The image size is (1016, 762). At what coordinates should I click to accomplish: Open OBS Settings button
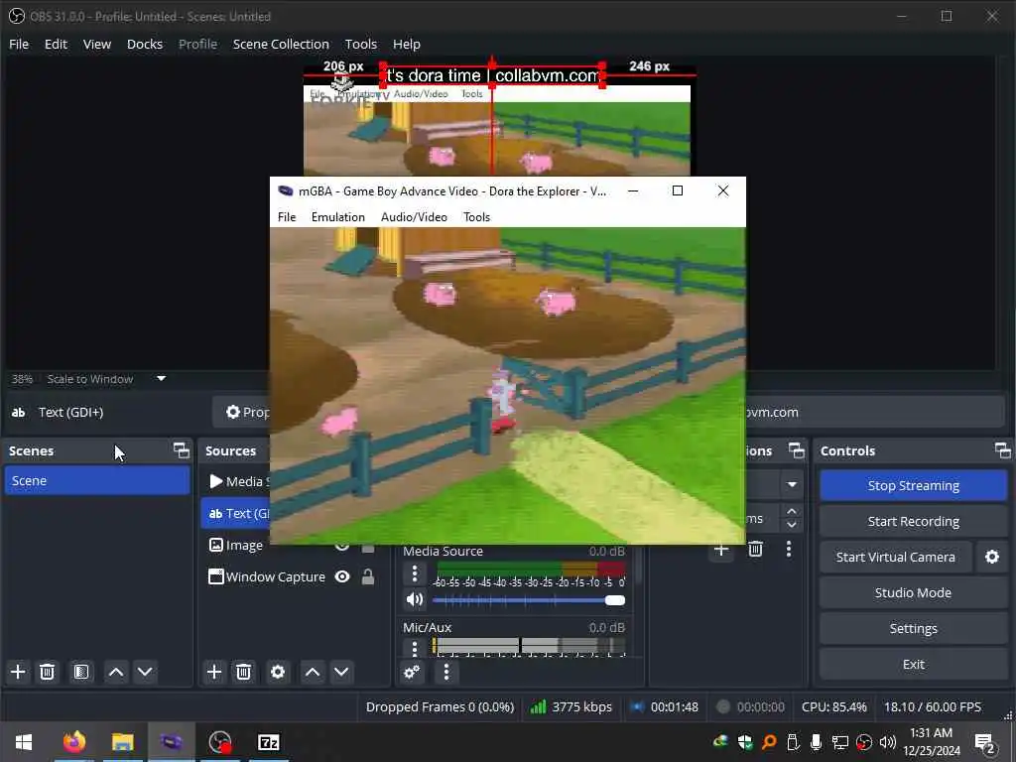(x=914, y=628)
